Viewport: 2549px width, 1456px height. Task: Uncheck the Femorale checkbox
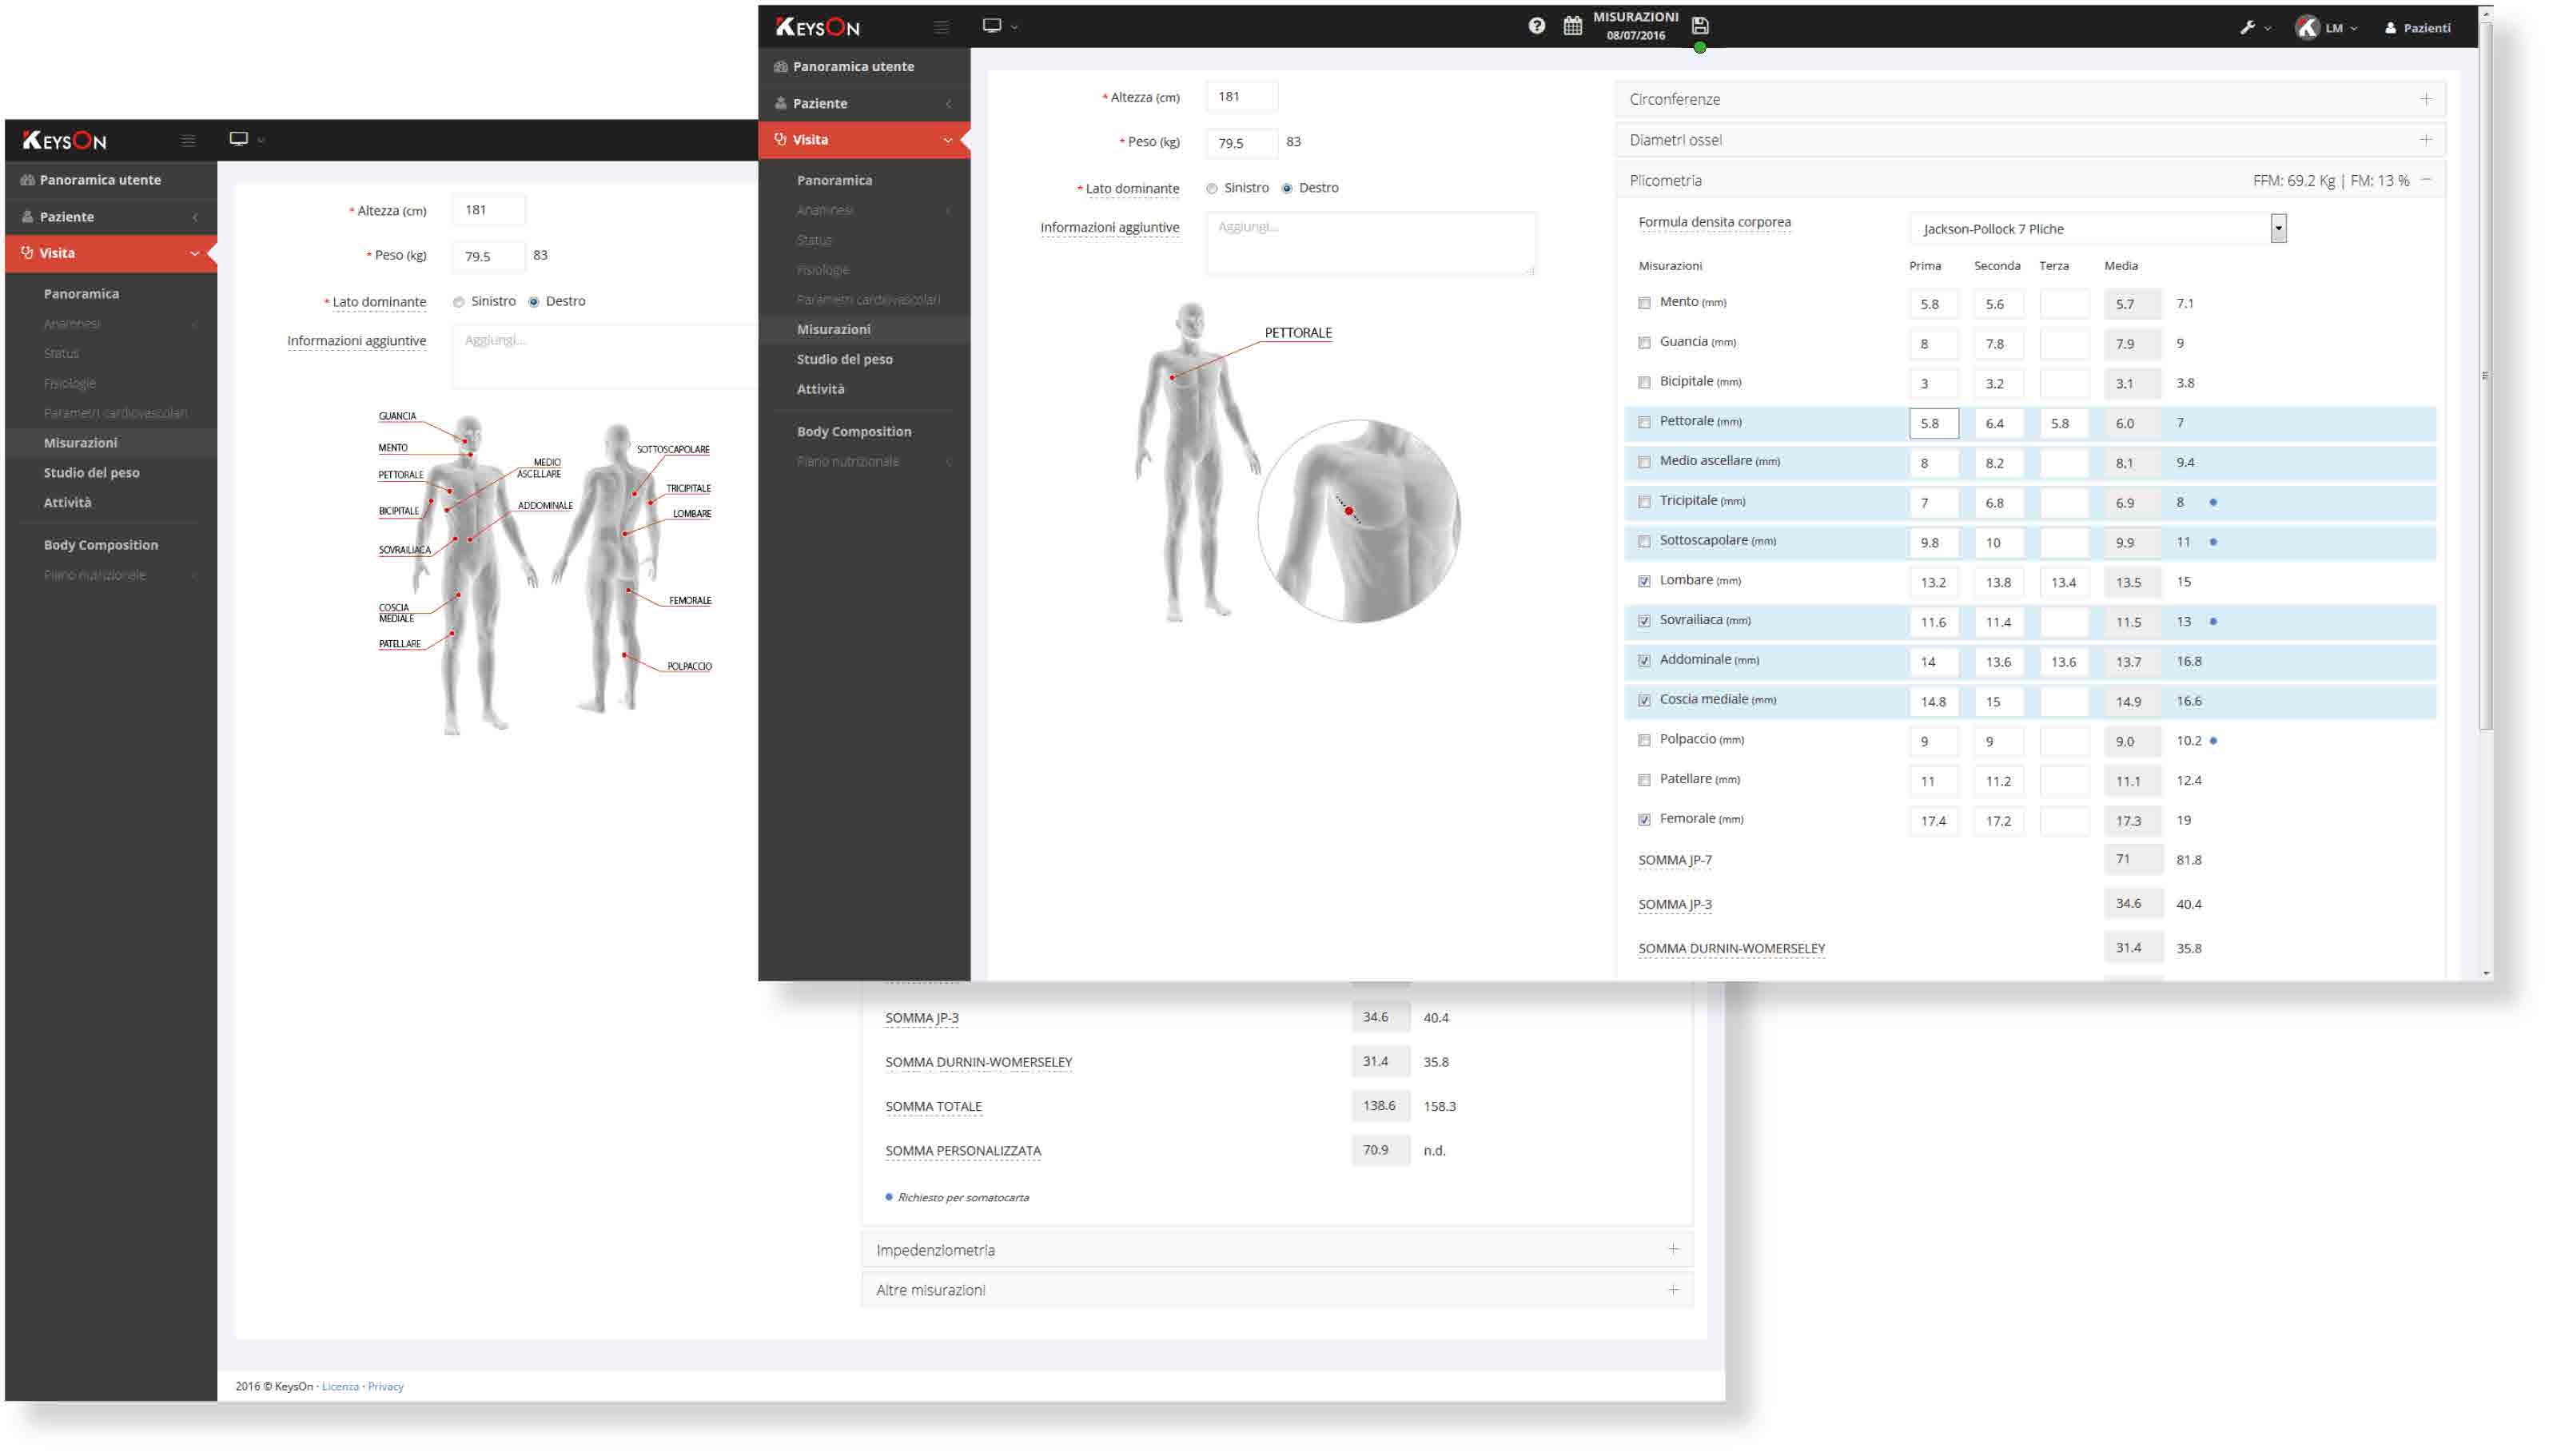(1643, 820)
